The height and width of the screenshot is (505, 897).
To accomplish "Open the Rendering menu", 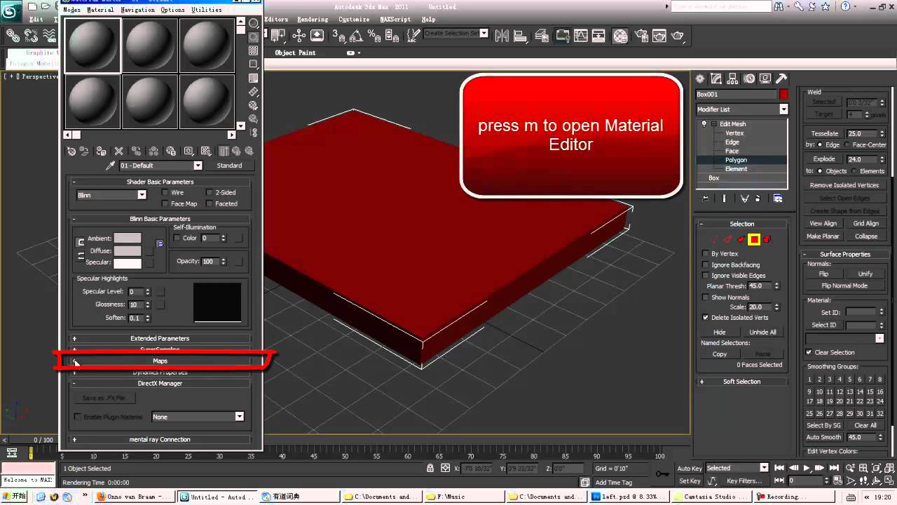I will (x=313, y=20).
